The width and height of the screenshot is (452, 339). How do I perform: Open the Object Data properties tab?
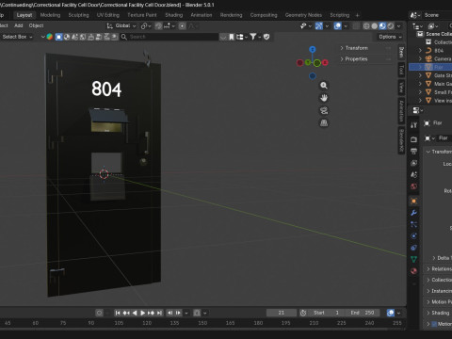[413, 259]
